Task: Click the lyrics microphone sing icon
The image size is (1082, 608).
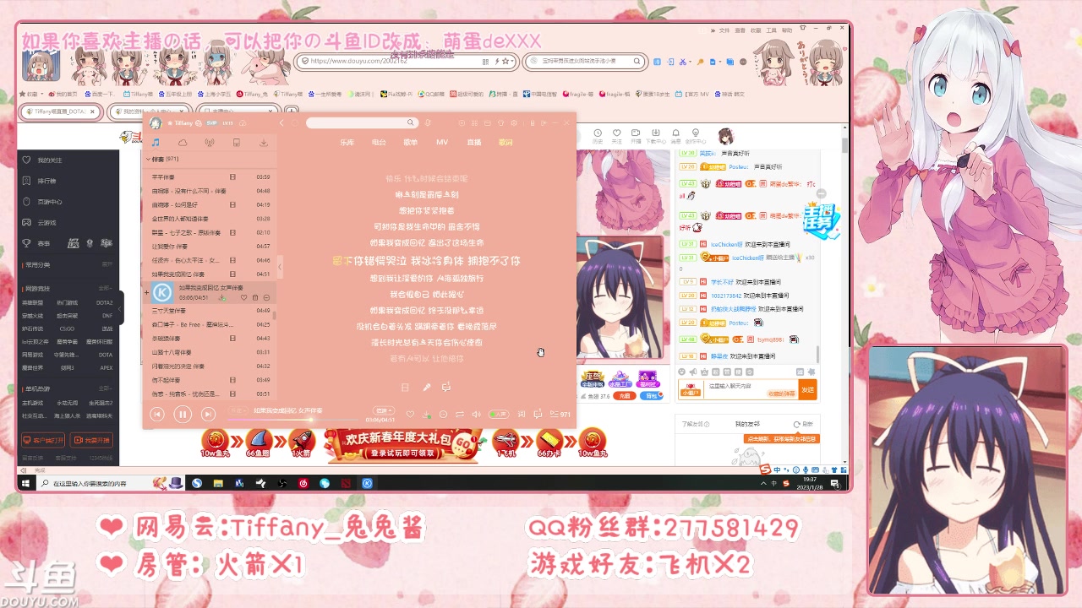Action: [426, 388]
